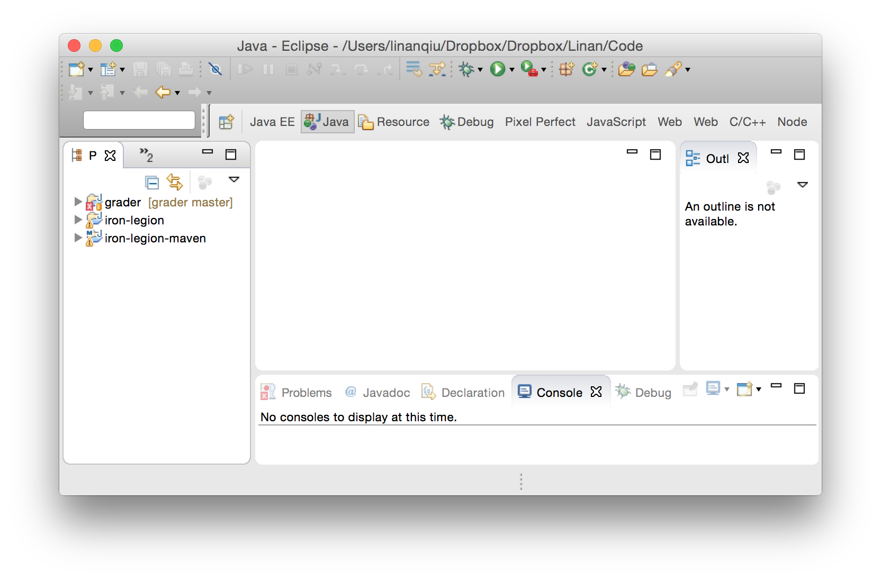
Task: Switch to C/C++ perspective
Action: (x=748, y=122)
